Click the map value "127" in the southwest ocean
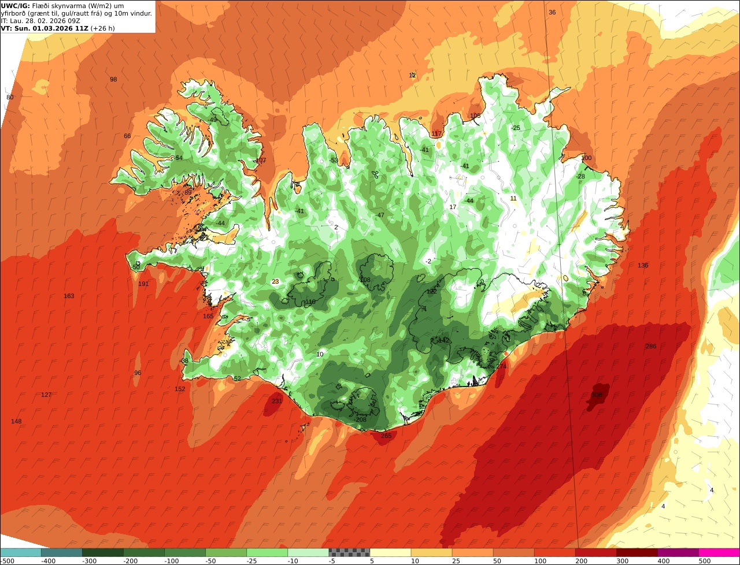This screenshot has width=740, height=565. click(x=46, y=395)
